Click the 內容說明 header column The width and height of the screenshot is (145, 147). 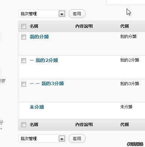[84, 26]
